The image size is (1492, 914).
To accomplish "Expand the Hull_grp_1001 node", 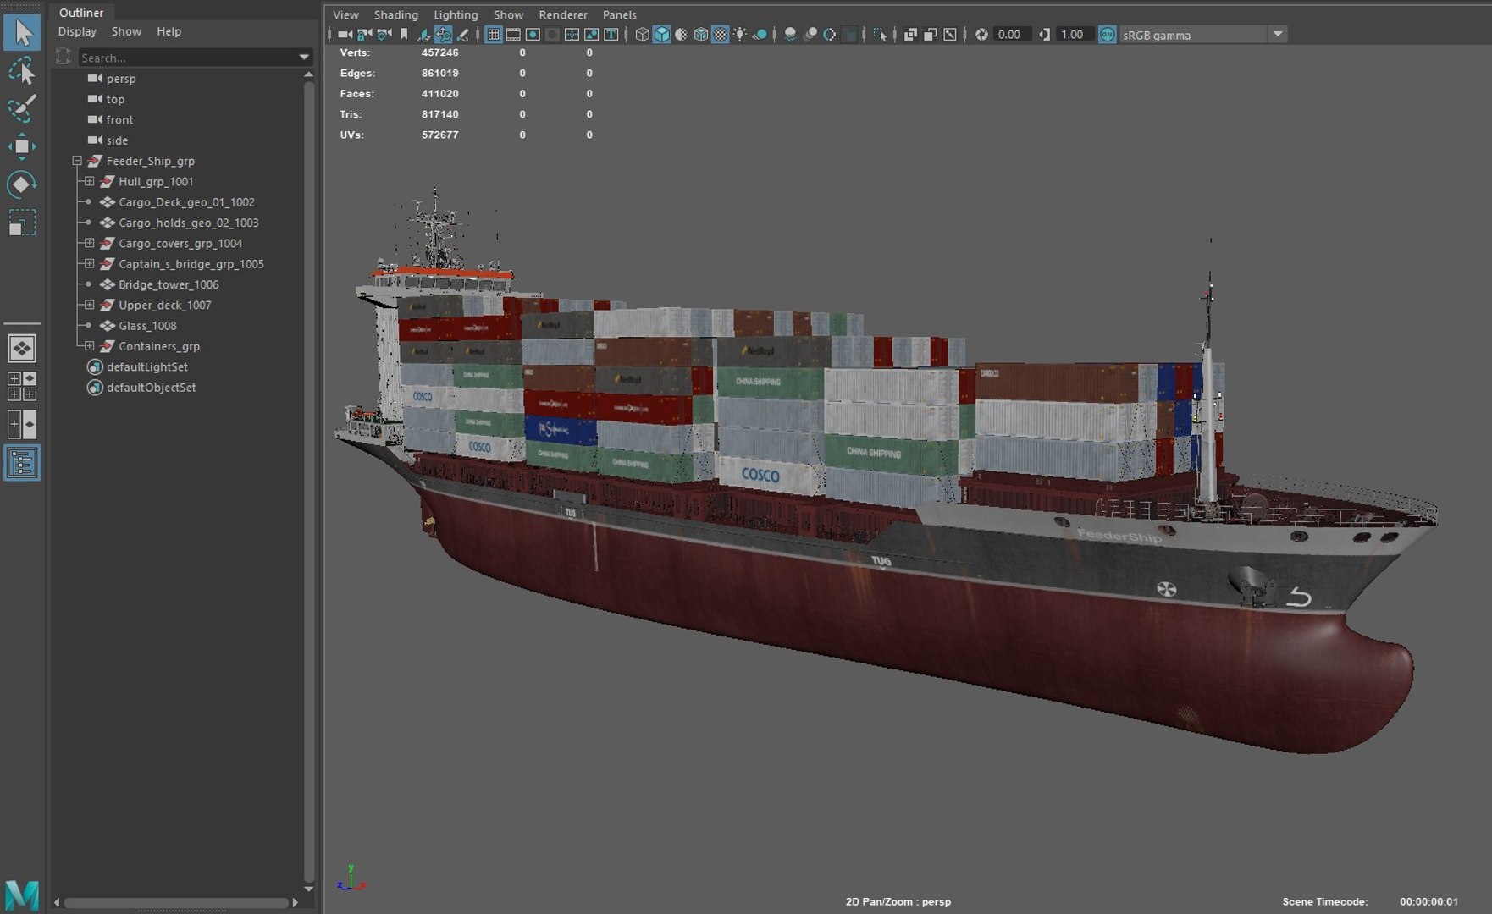I will point(89,181).
